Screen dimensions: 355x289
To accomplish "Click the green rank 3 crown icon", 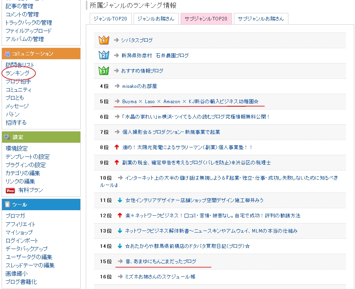I will pyautogui.click(x=104, y=71).
